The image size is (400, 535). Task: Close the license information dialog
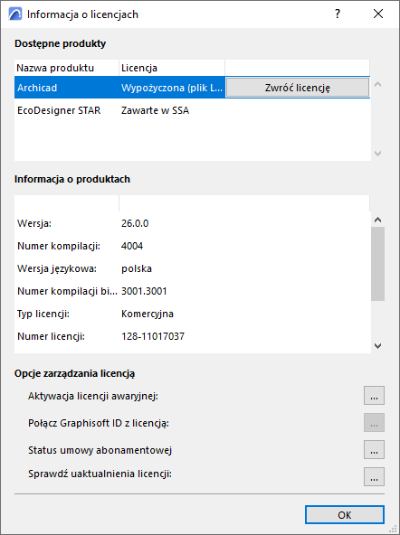[378, 14]
